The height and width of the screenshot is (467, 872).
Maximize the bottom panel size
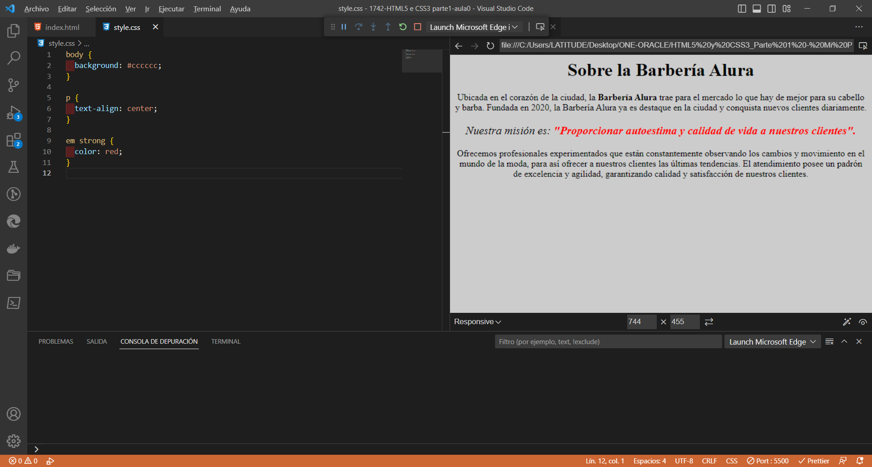[844, 341]
